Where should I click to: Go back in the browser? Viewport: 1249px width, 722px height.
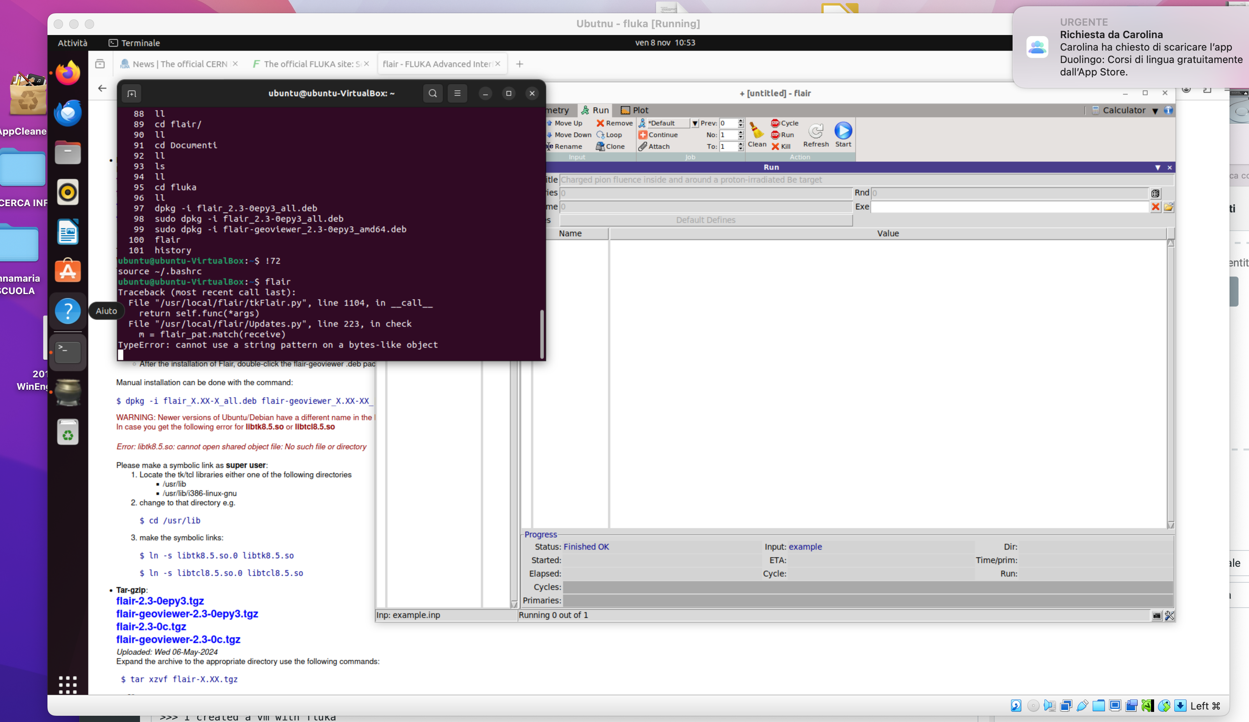pos(102,88)
